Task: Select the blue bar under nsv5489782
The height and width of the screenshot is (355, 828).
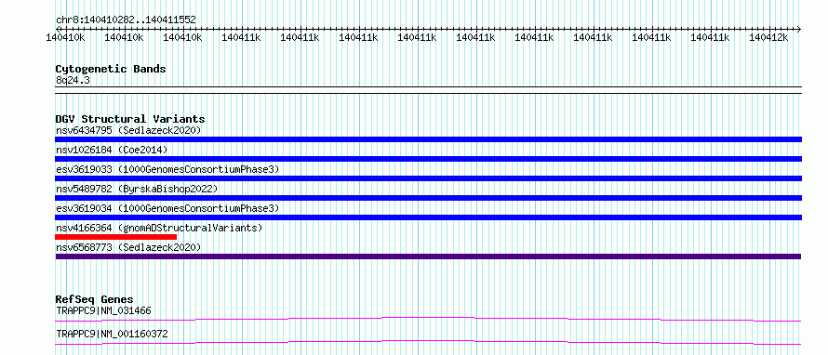Action: tap(428, 198)
